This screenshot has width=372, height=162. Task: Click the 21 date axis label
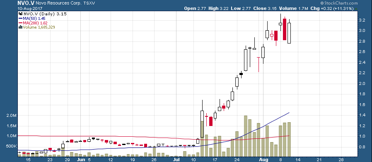[319, 160]
